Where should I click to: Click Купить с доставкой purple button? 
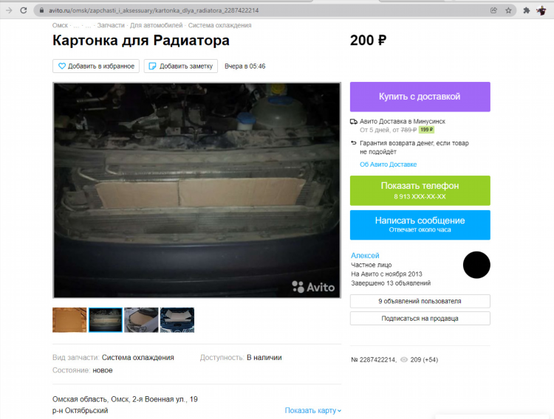tap(420, 97)
